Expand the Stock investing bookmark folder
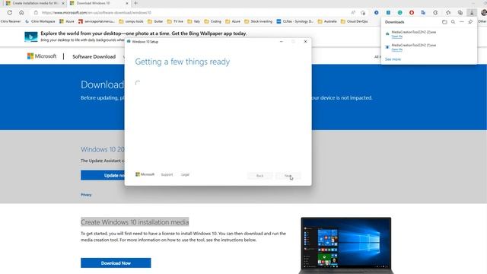Image resolution: width=487 pixels, height=274 pixels. point(259,21)
